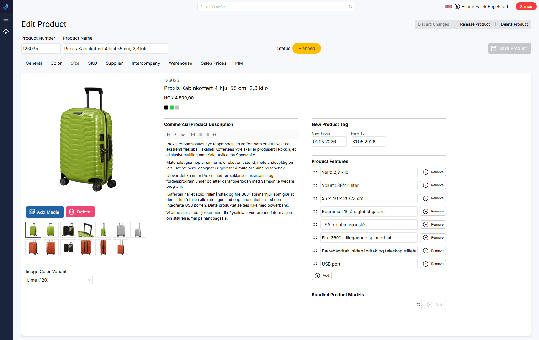Remove the 'Volum: 38/44 liter' feature

pyautogui.click(x=433, y=185)
